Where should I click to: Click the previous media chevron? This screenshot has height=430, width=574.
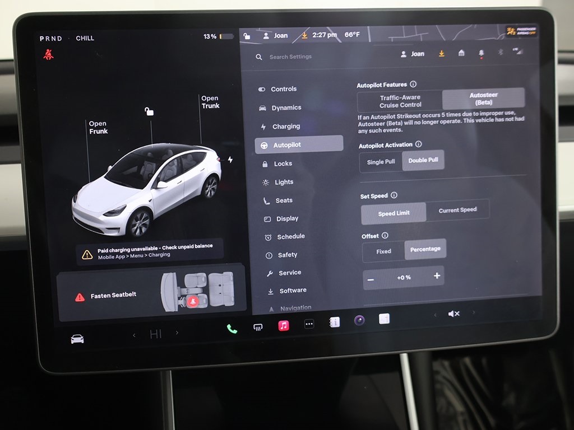[x=435, y=314]
